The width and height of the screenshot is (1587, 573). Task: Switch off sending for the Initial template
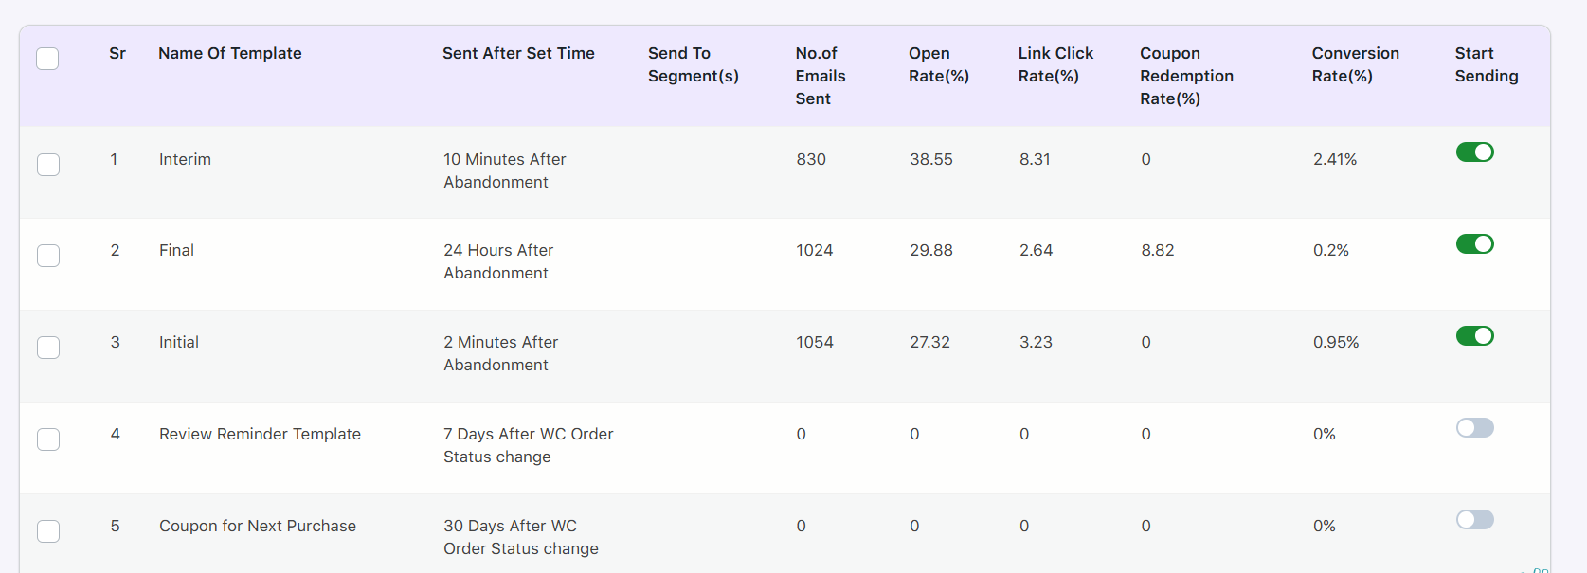tap(1475, 336)
